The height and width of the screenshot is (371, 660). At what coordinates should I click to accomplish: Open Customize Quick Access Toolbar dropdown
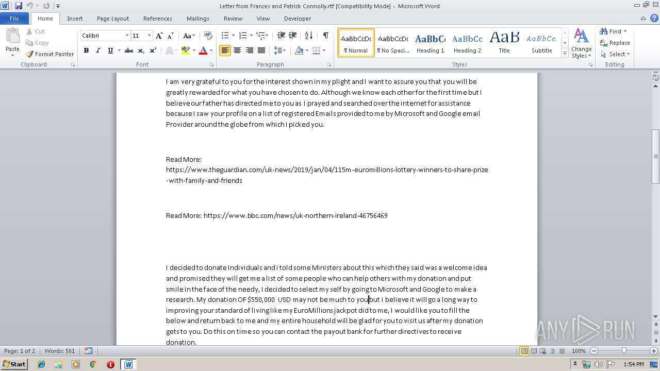click(x=58, y=6)
